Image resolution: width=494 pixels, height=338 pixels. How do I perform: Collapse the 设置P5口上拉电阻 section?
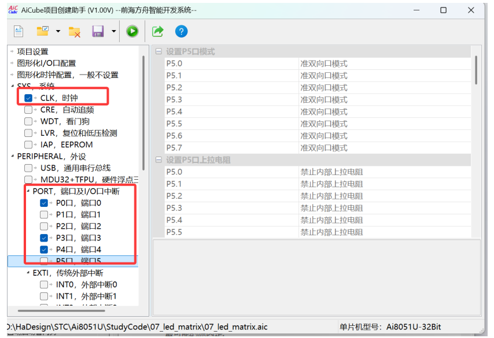click(x=158, y=160)
